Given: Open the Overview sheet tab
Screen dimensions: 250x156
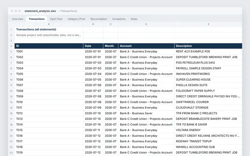Looking at the screenshot, I should tap(18, 19).
